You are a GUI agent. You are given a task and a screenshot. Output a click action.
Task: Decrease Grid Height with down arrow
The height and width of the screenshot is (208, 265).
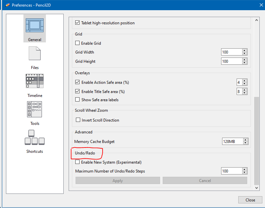(245, 63)
